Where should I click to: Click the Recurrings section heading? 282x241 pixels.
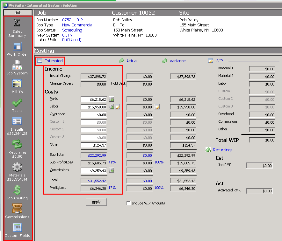click(222, 150)
